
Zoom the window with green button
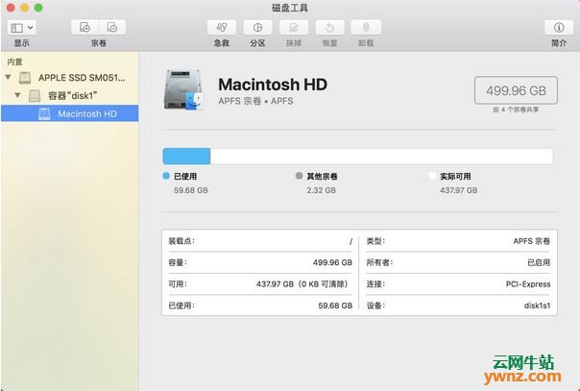click(38, 8)
